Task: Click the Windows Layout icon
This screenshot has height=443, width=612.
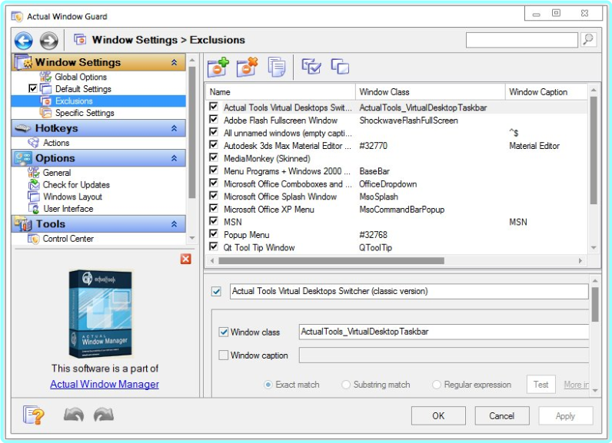Action: tap(34, 197)
